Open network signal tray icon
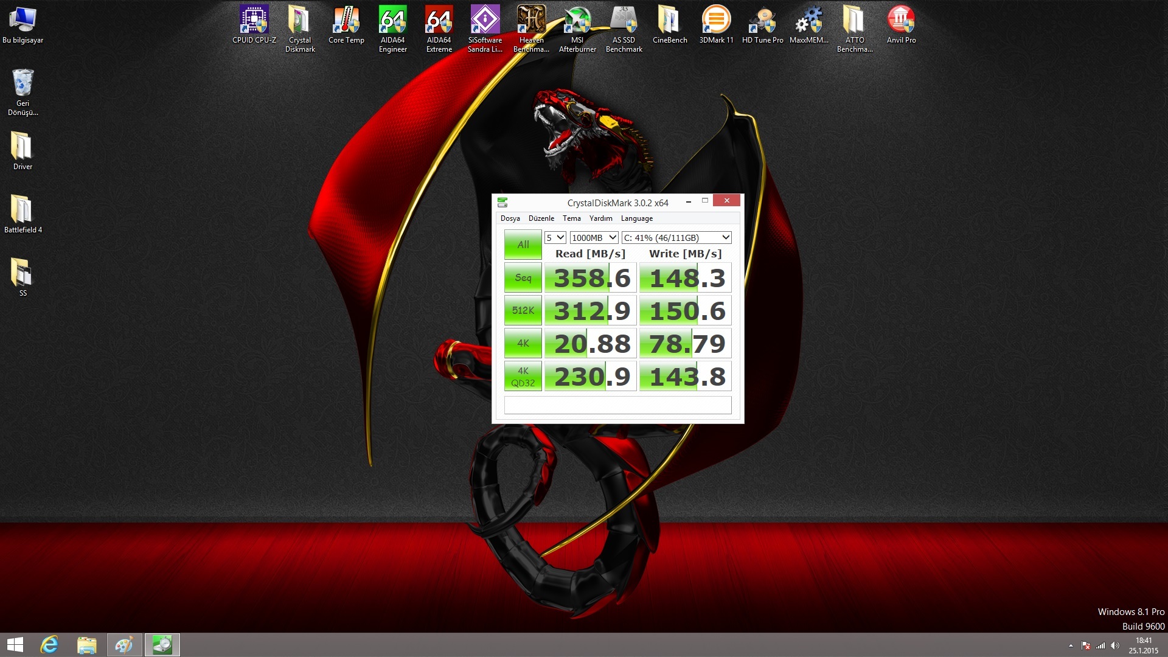The image size is (1168, 657). click(x=1100, y=645)
